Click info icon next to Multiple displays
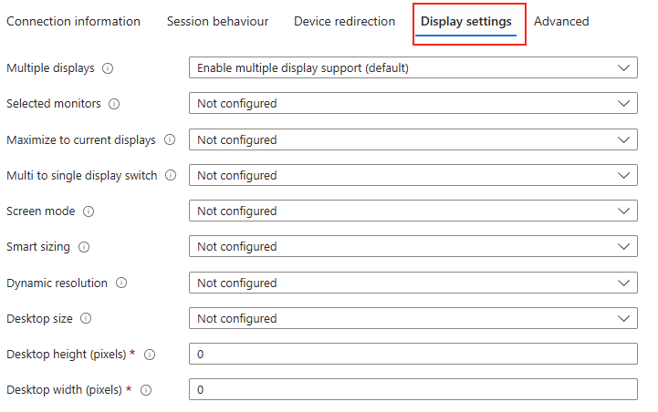The image size is (658, 412). [x=108, y=68]
